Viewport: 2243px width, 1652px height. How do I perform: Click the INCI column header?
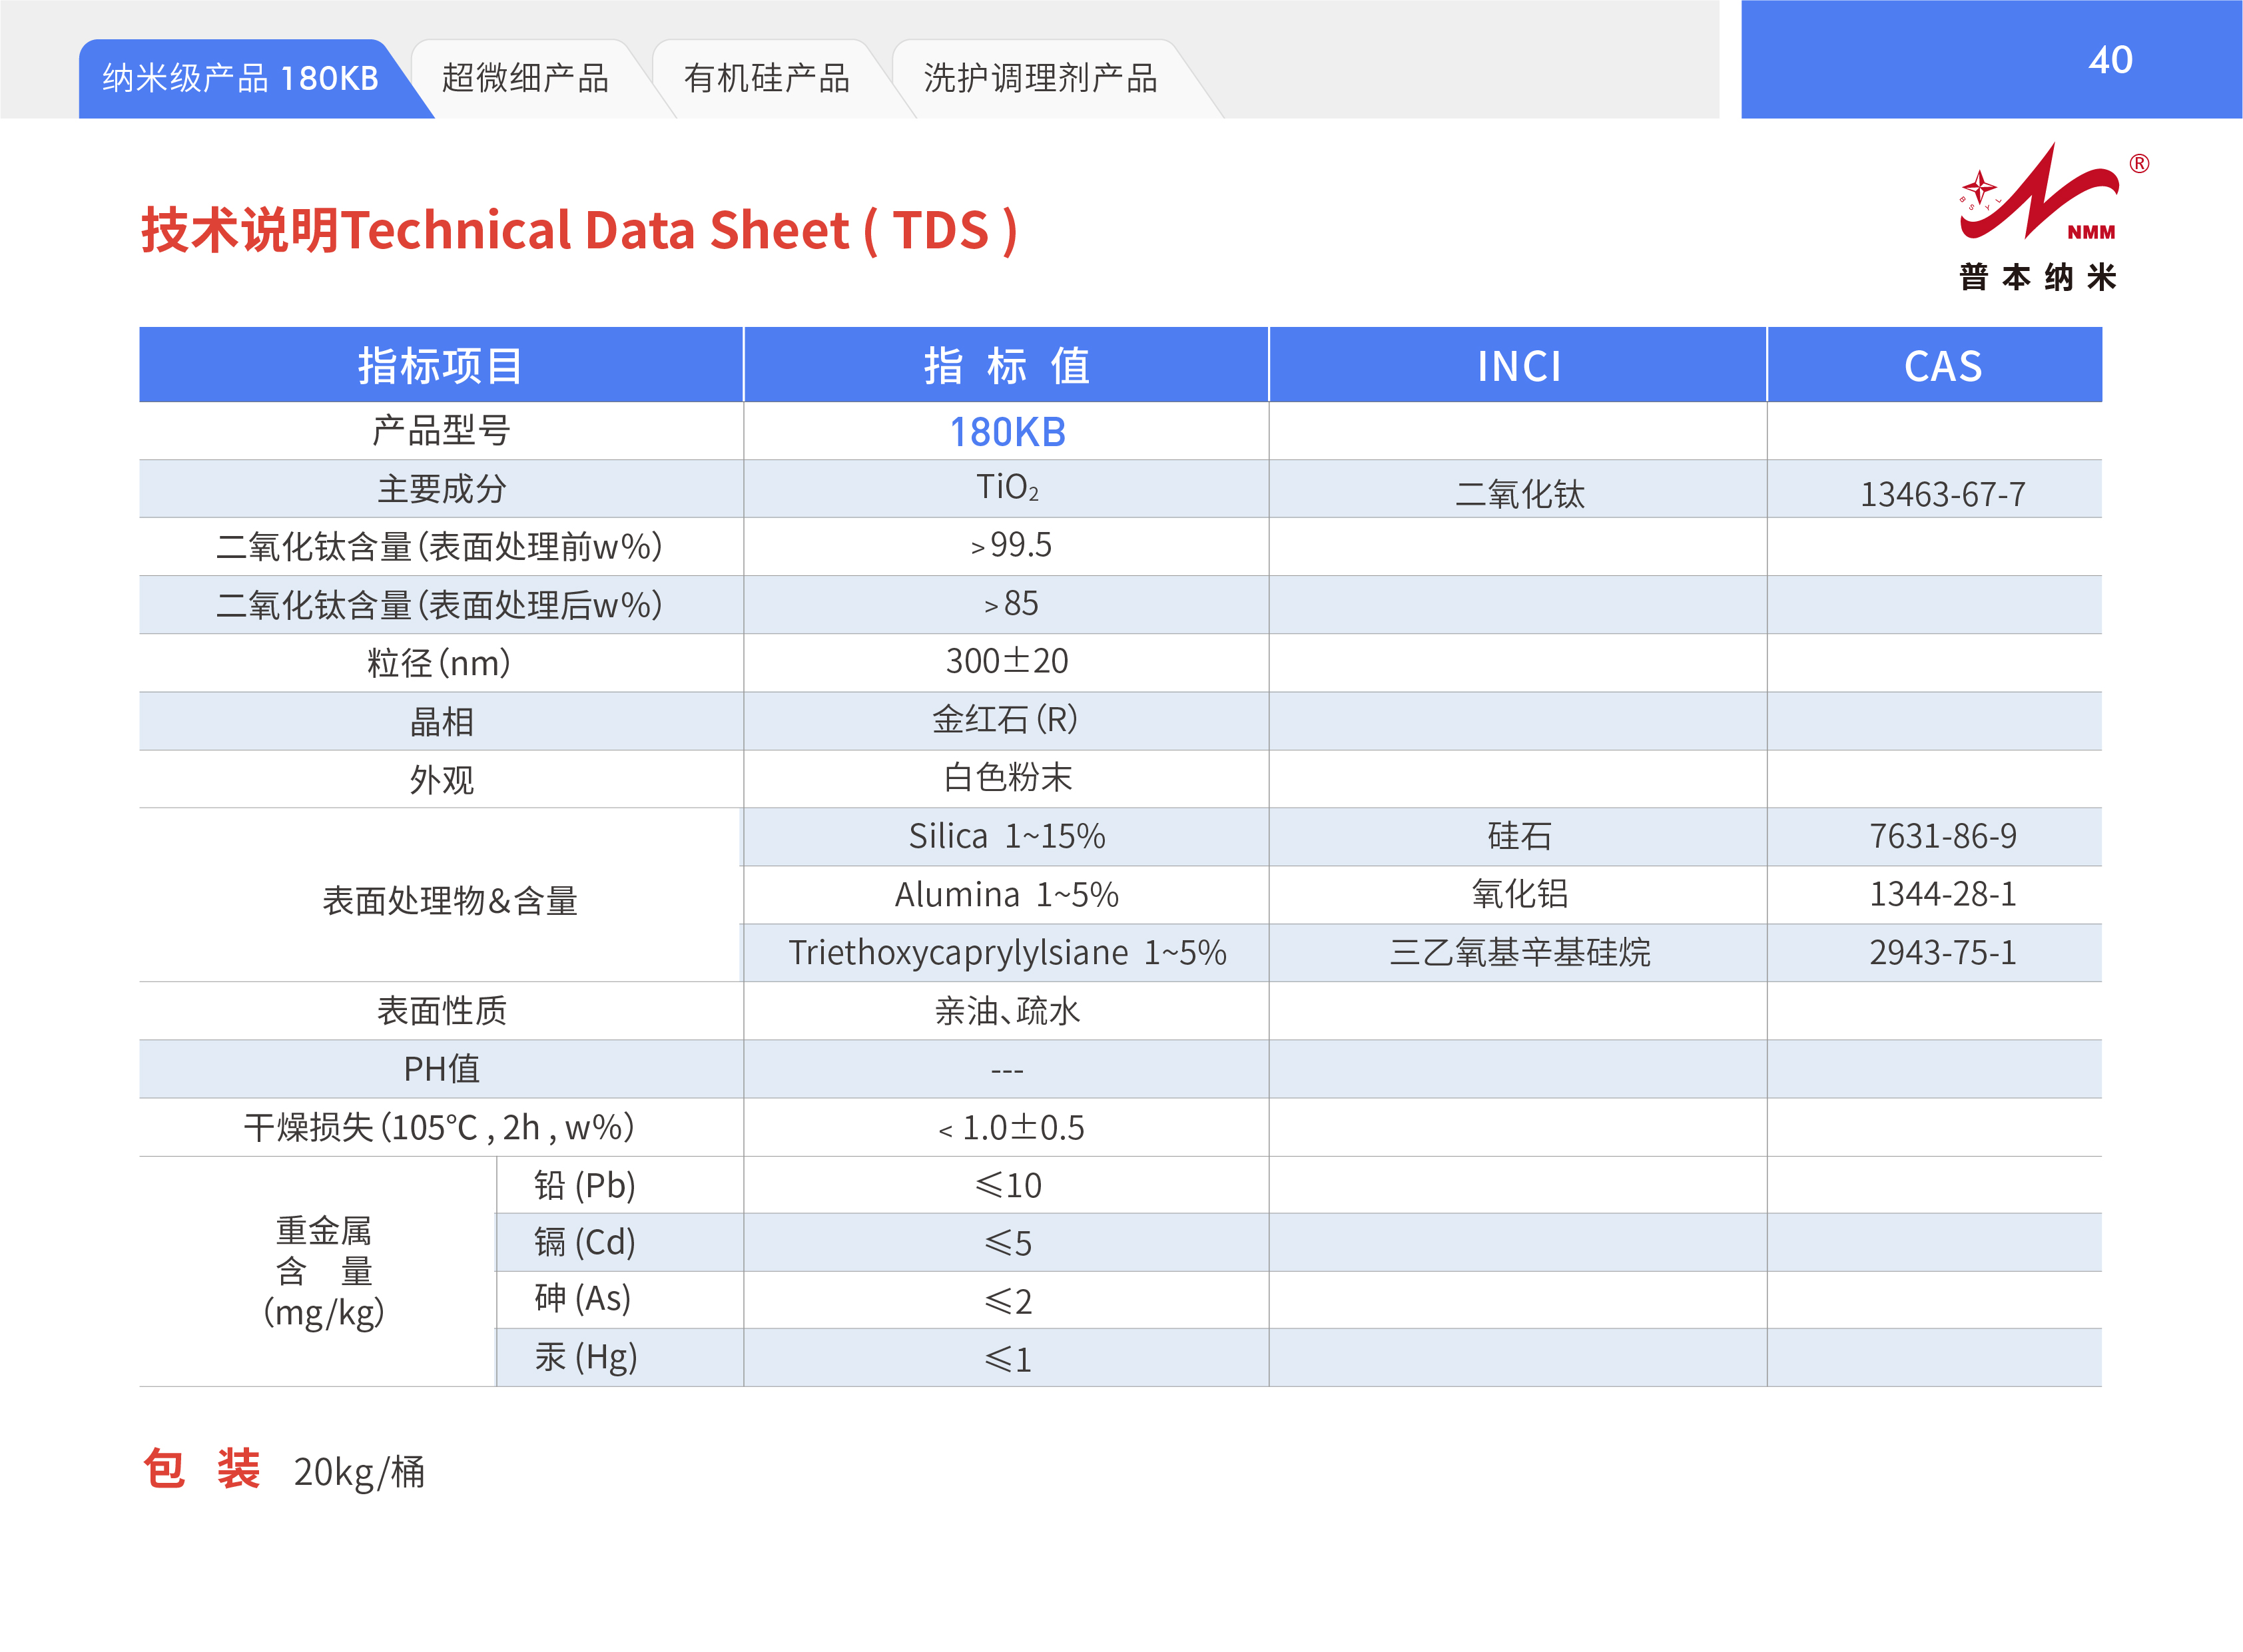[1518, 366]
